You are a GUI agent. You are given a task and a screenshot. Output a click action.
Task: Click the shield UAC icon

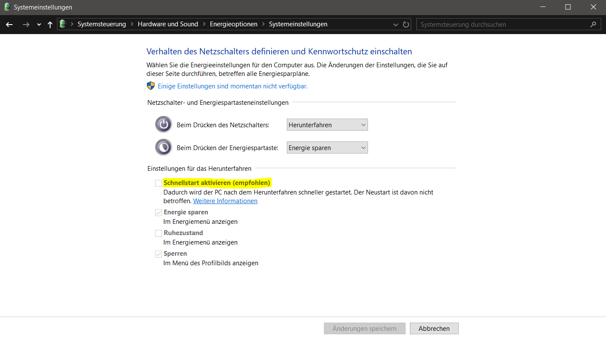tap(151, 86)
